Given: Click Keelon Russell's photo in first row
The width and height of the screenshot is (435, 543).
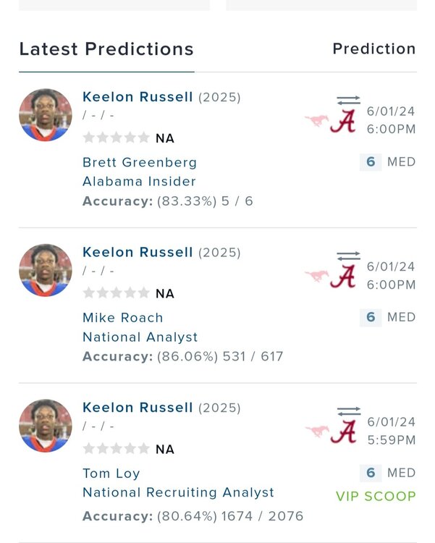Looking at the screenshot, I should click(46, 115).
